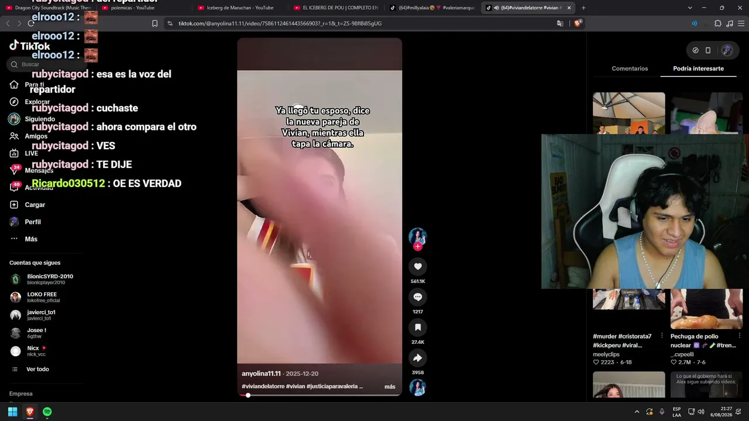This screenshot has height=421, width=749.
Task: Expand the video caption with más
Action: pyautogui.click(x=390, y=387)
